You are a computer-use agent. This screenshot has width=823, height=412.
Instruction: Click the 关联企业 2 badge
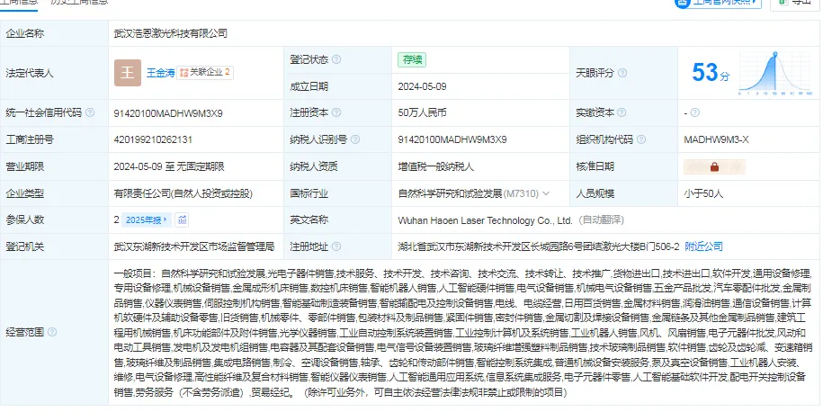[x=205, y=73]
